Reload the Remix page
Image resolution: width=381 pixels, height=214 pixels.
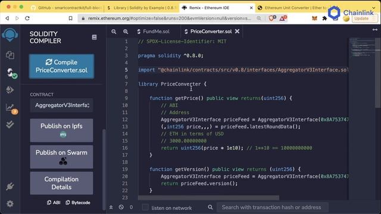coord(27,18)
